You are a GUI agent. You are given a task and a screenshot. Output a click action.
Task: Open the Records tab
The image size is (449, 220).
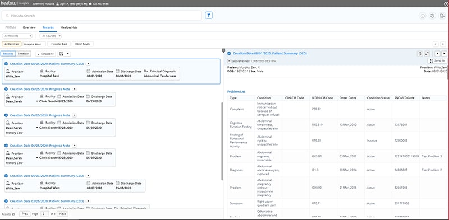coord(48,27)
